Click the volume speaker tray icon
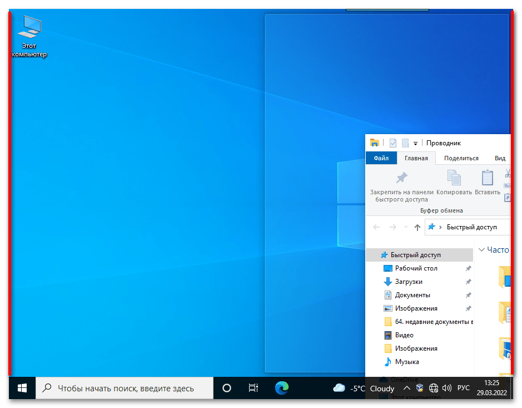This screenshot has height=408, width=522. [446, 388]
